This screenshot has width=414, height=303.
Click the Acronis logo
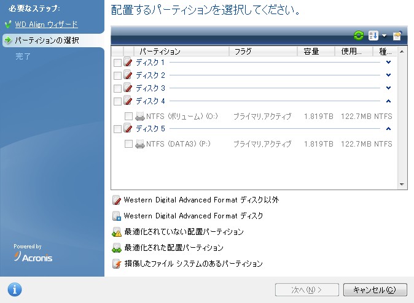33,256
